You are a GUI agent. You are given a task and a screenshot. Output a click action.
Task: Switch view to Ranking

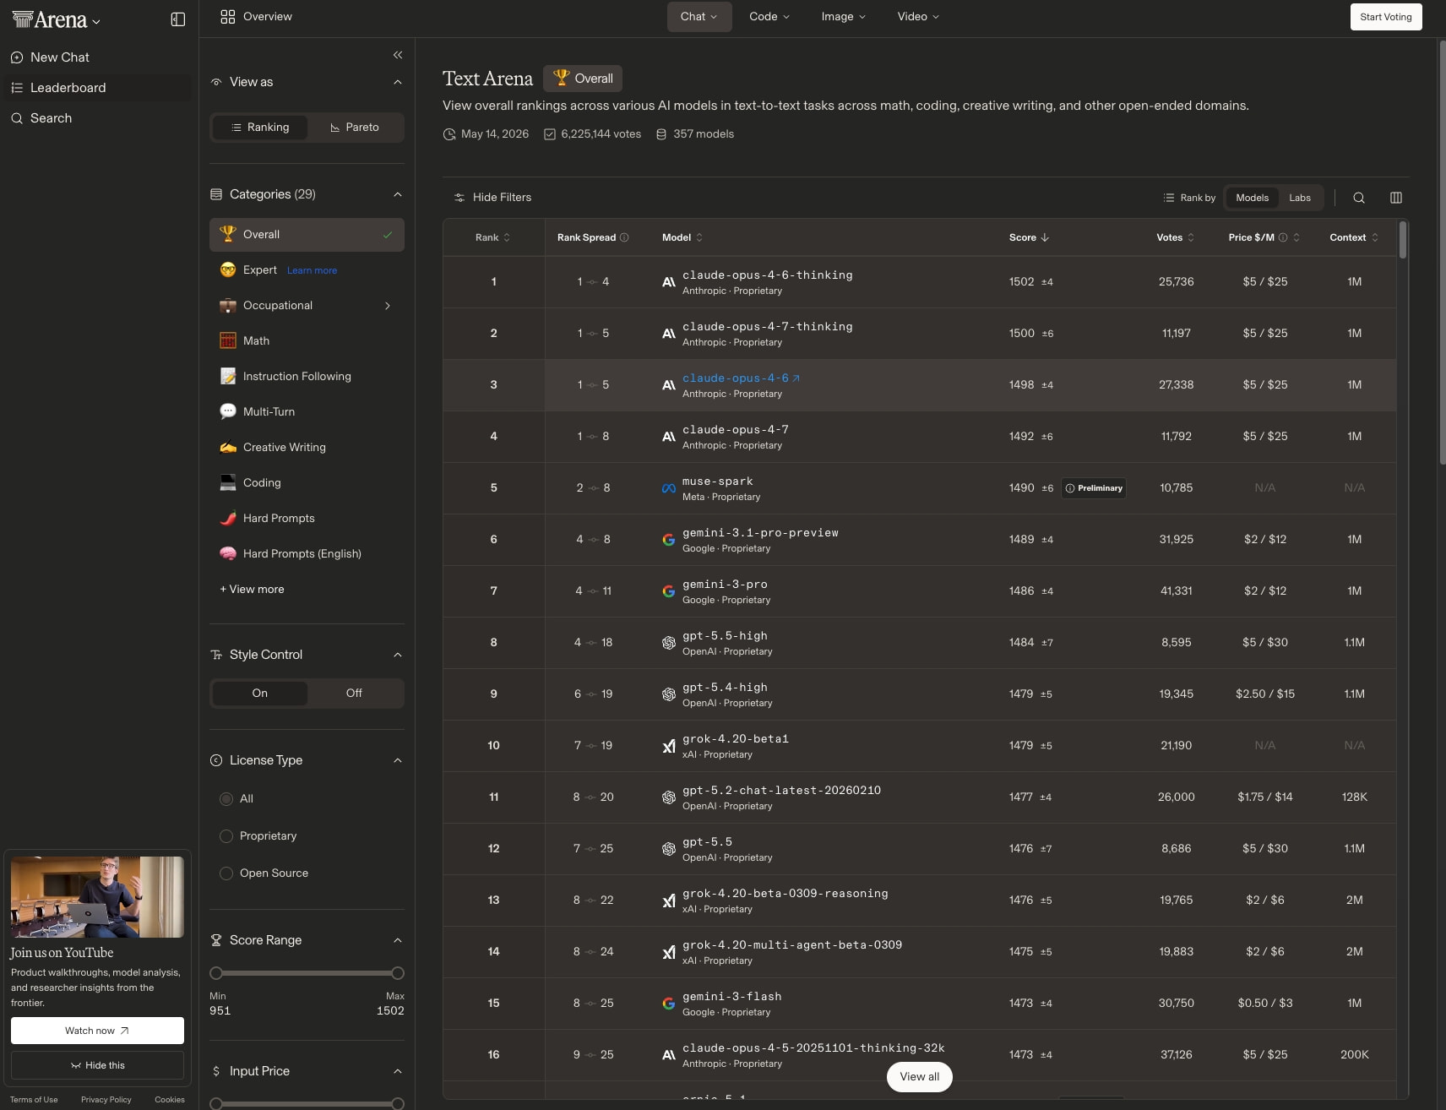pos(260,128)
